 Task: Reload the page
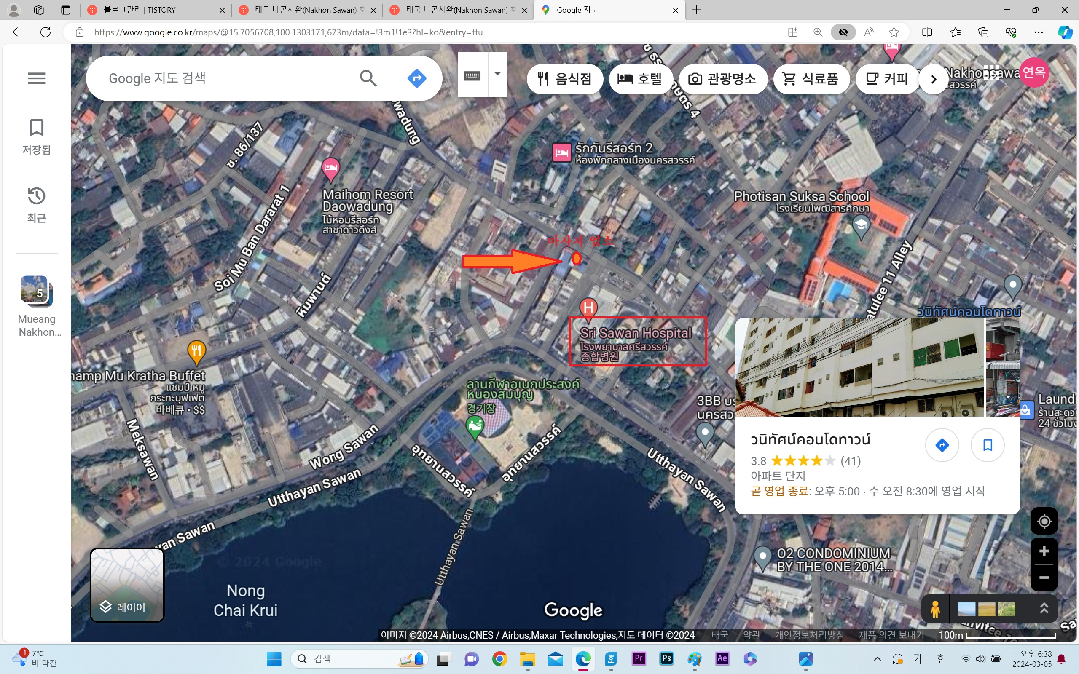pyautogui.click(x=45, y=32)
